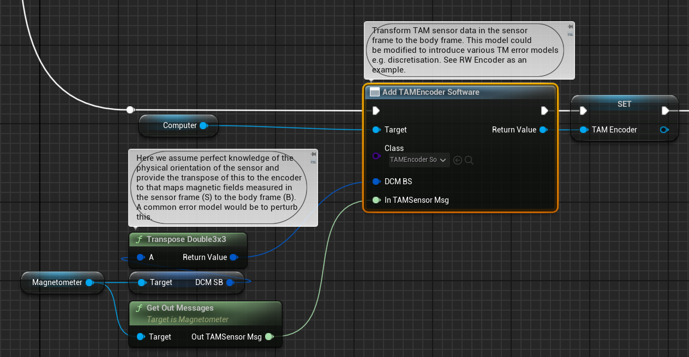This screenshot has width=689, height=357.
Task: Select the SET node by its title
Action: pyautogui.click(x=624, y=104)
